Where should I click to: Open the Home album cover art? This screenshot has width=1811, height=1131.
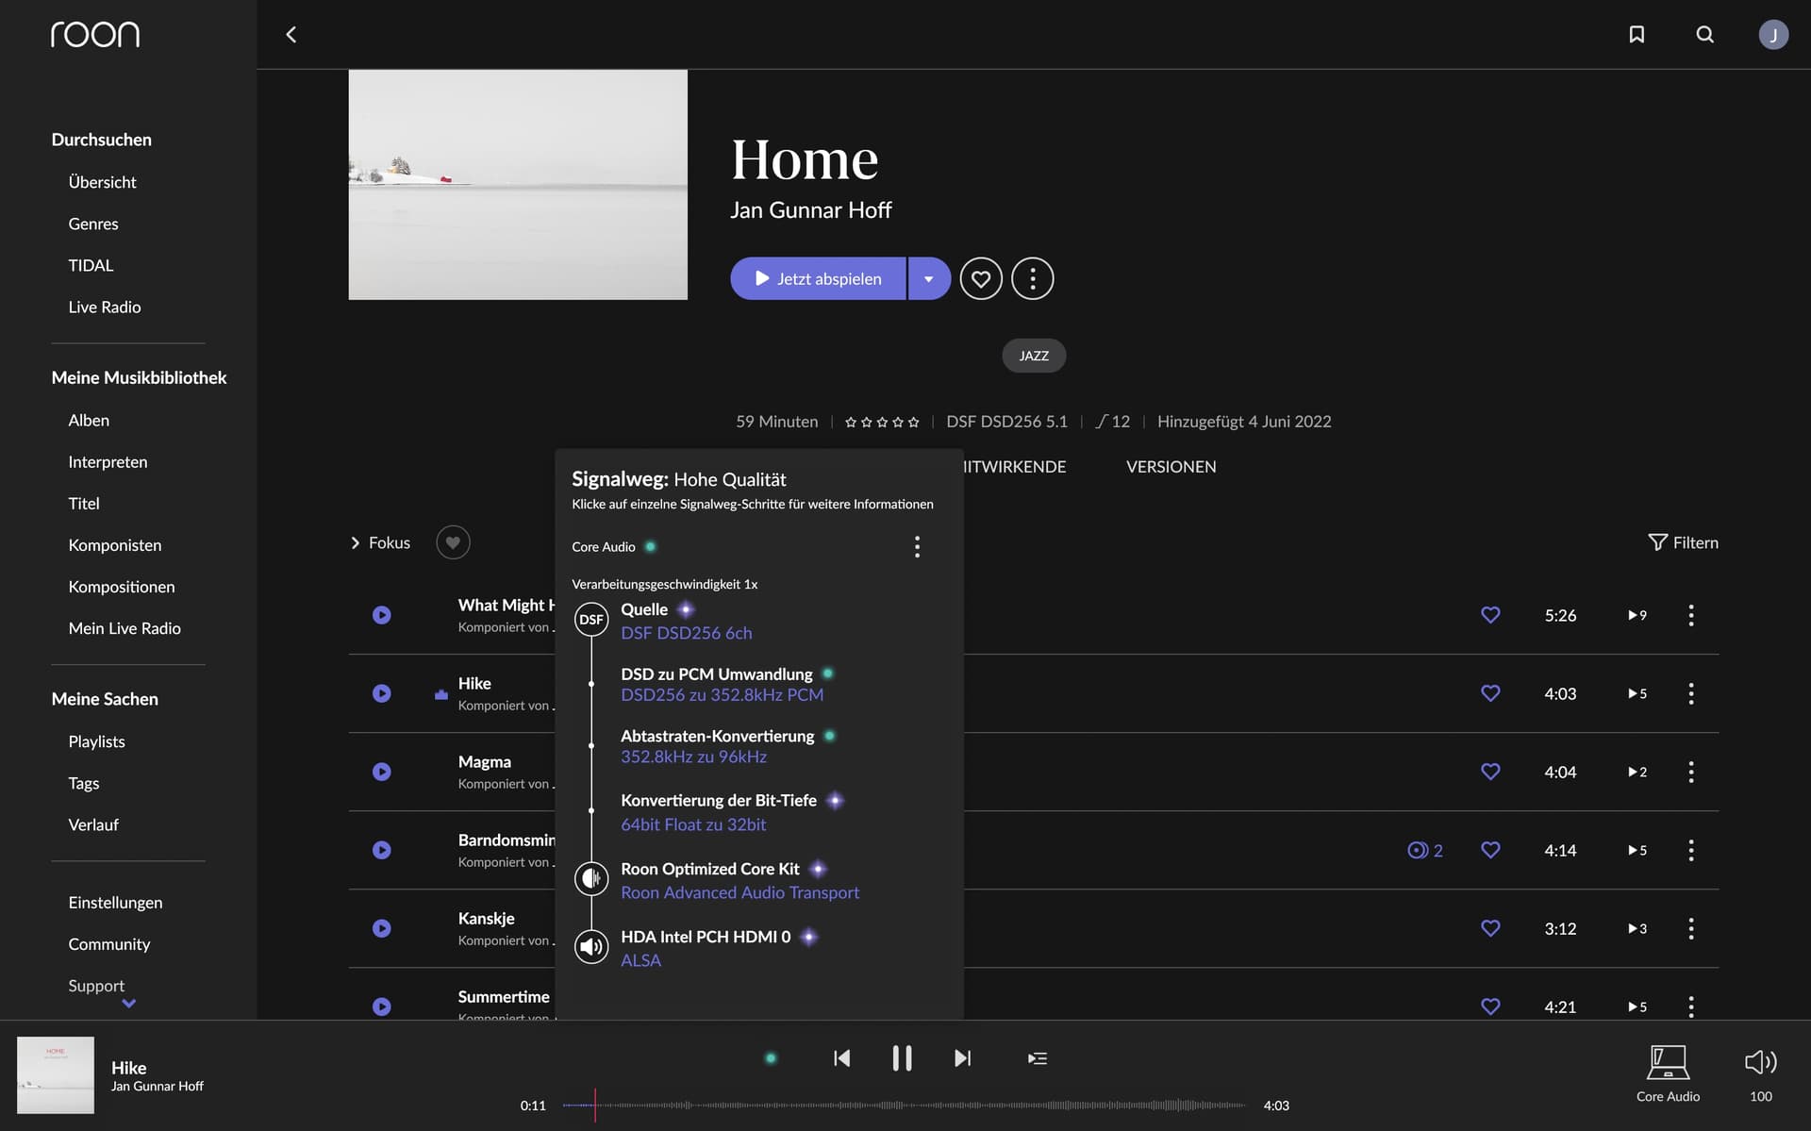[x=518, y=185]
